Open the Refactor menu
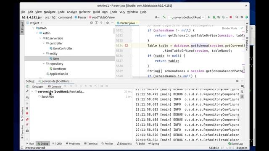The height and width of the screenshot is (151, 269). (x=85, y=12)
